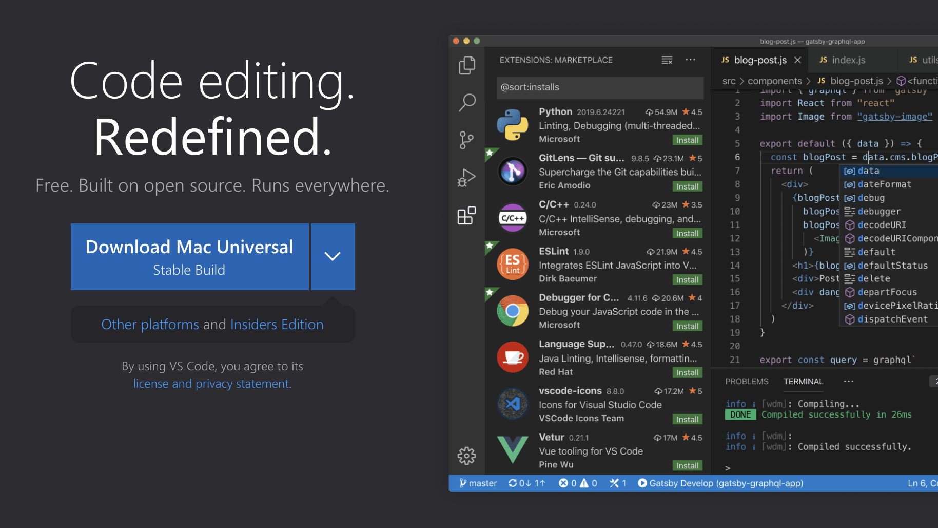Select 'dateFormat' autocomplete suggestion

click(x=889, y=184)
